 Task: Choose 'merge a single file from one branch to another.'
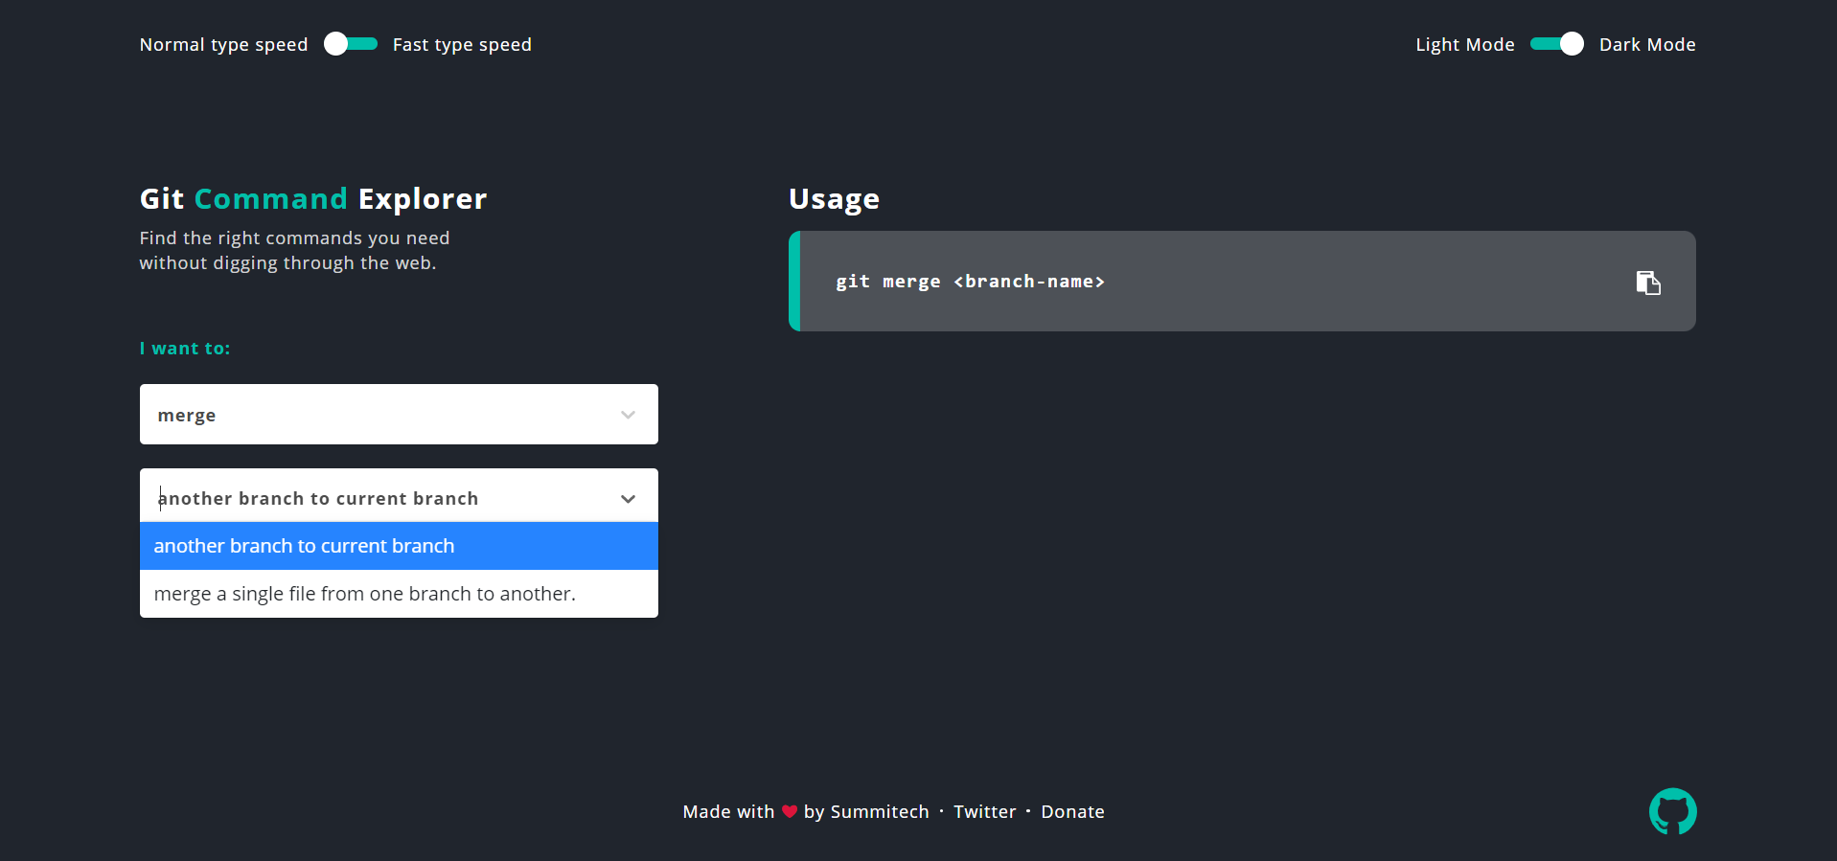click(x=399, y=594)
